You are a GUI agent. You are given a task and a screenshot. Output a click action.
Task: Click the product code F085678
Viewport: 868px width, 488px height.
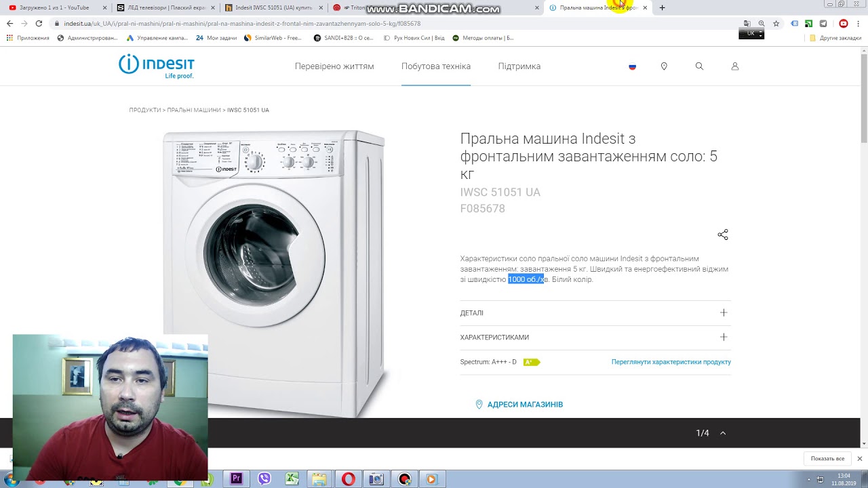point(483,209)
